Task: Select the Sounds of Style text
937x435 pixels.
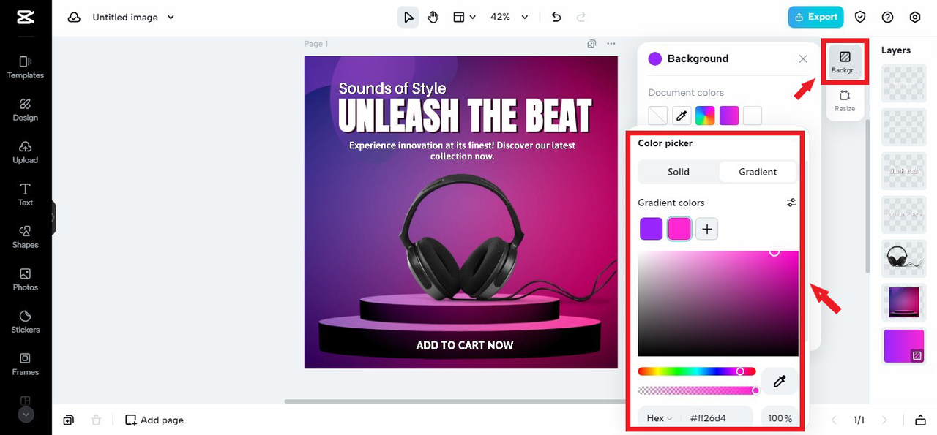Action: [392, 88]
